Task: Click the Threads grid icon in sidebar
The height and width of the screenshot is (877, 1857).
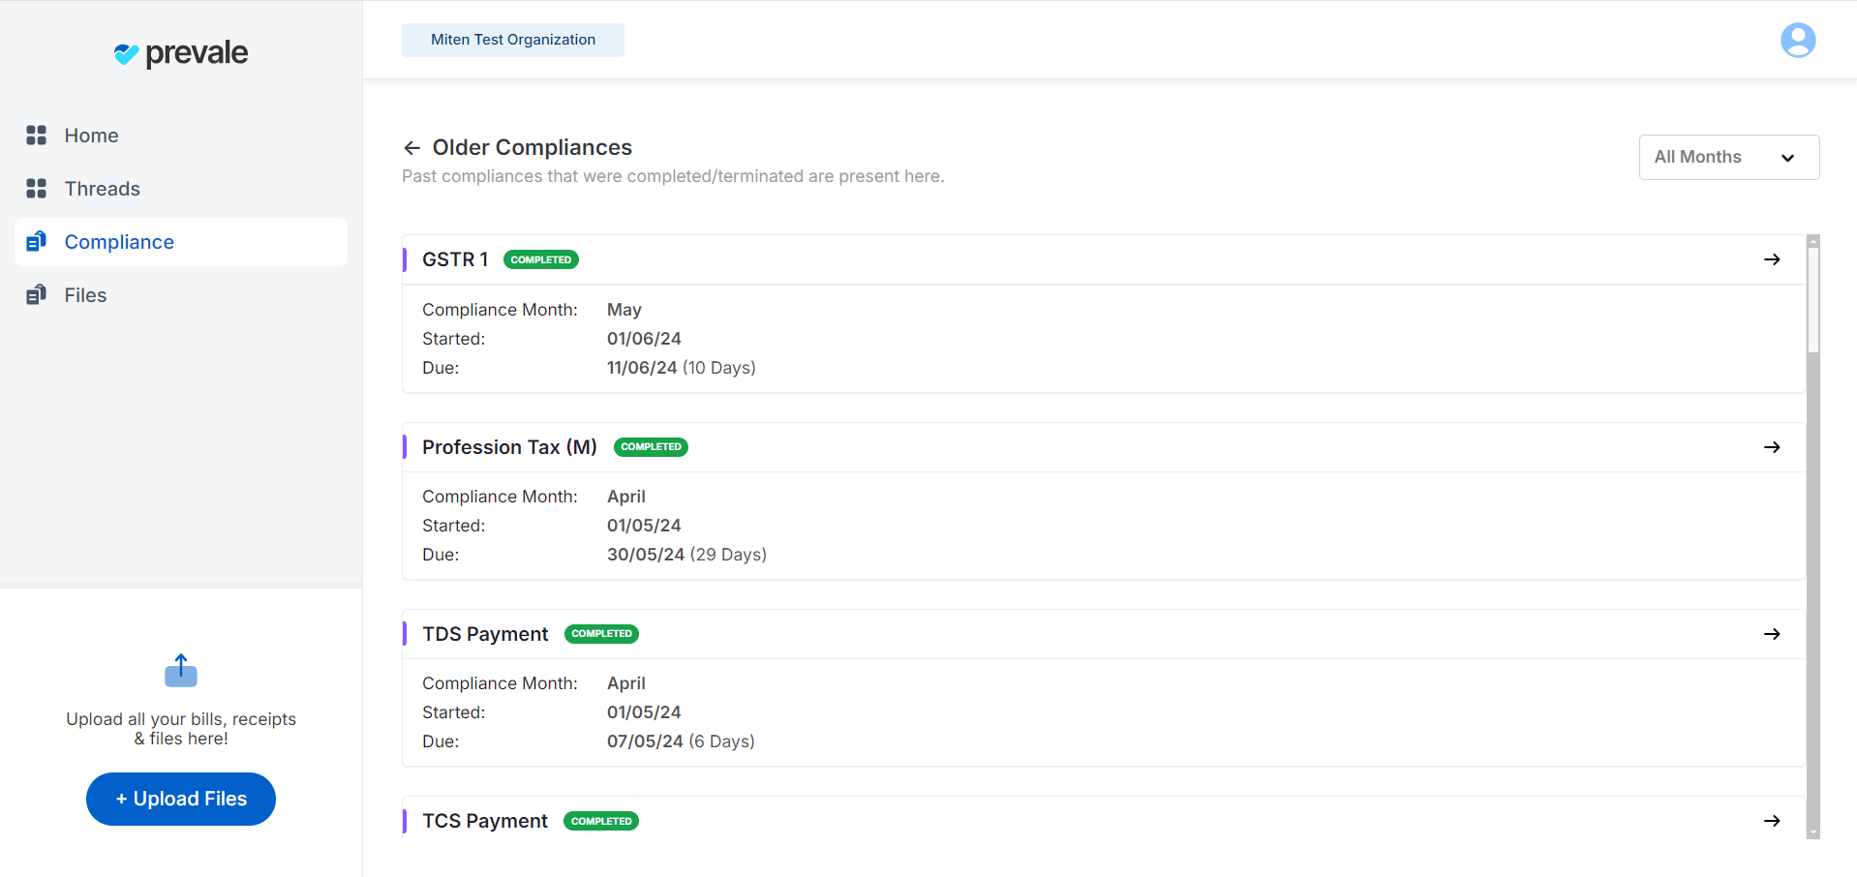Action: coord(37,189)
